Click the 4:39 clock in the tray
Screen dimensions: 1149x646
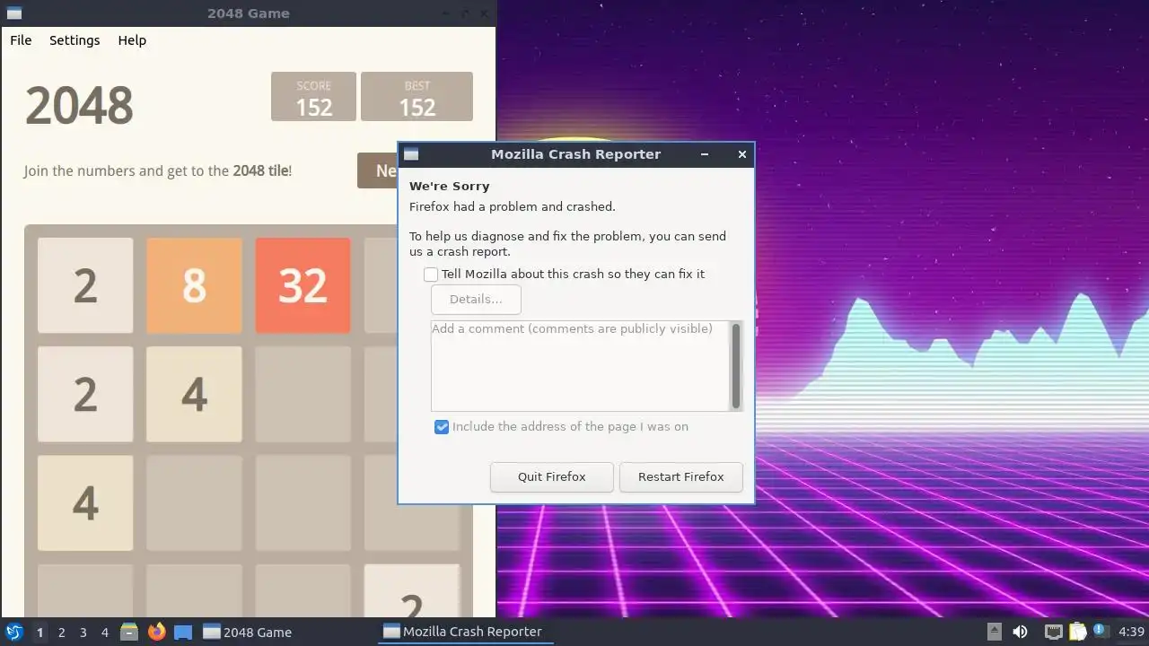[1131, 633]
